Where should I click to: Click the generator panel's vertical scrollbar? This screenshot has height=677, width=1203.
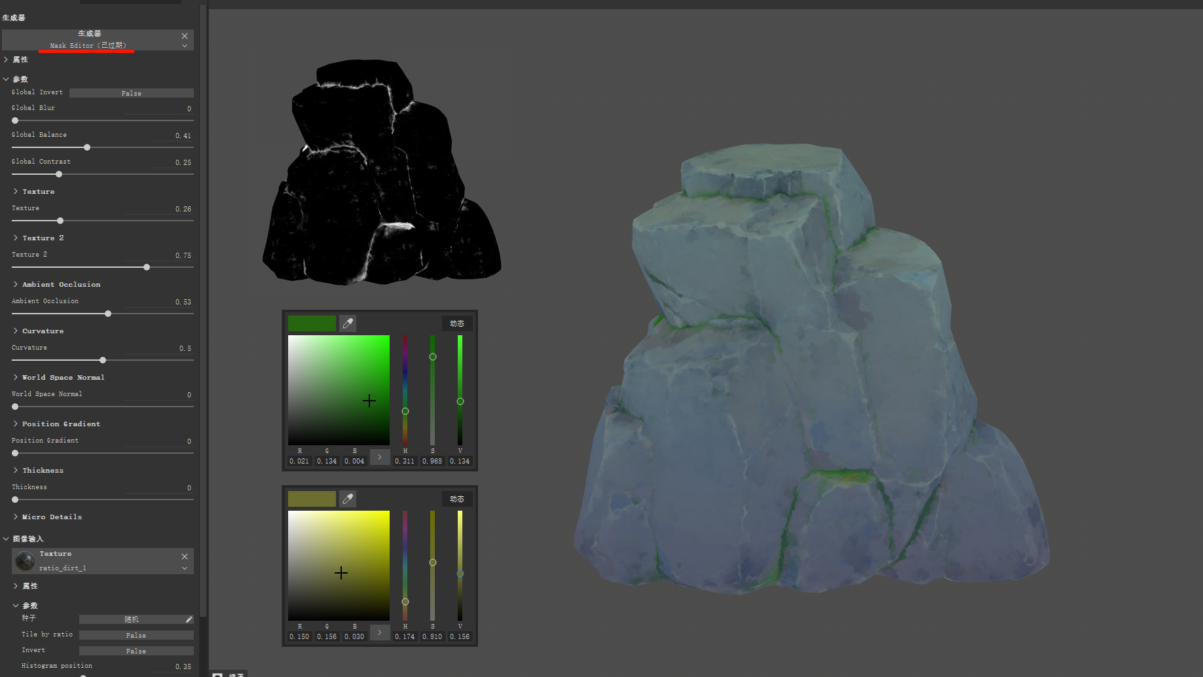click(203, 311)
